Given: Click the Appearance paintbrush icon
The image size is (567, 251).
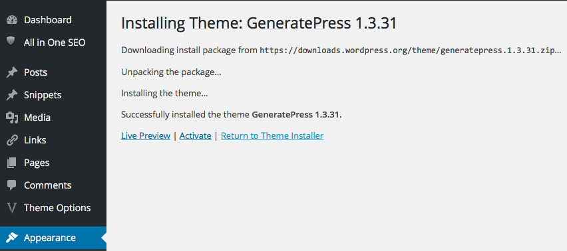Looking at the screenshot, I should tap(12, 238).
